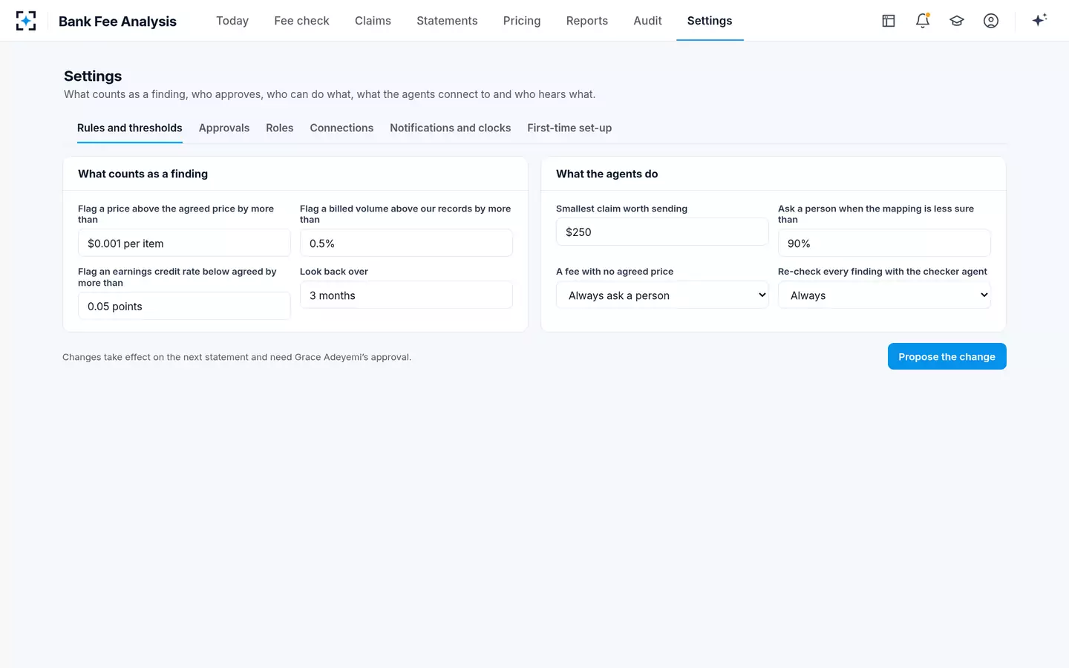Image resolution: width=1069 pixels, height=668 pixels.
Task: Open the Fee check nav item
Action: pyautogui.click(x=301, y=21)
